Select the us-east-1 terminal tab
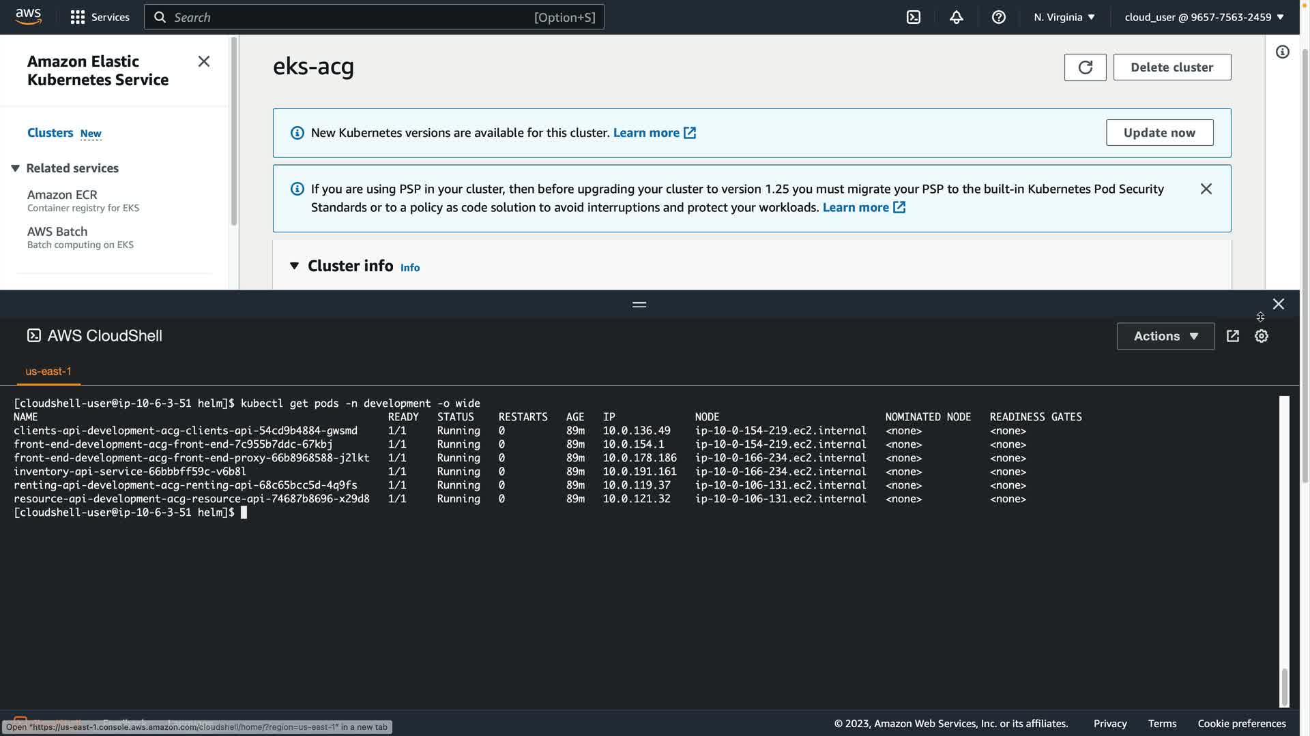1310x736 pixels. tap(48, 371)
